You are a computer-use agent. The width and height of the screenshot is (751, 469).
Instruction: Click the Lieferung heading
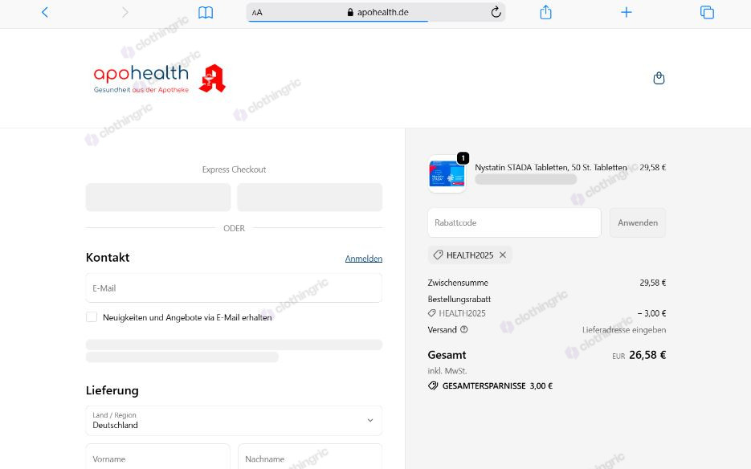[x=112, y=390]
